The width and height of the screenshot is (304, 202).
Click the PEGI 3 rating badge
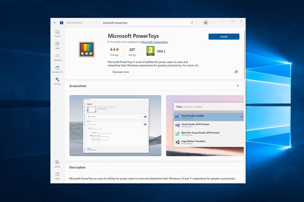coord(150,51)
